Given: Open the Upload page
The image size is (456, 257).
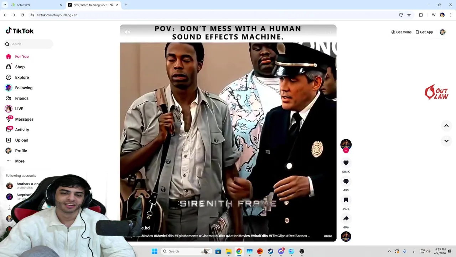Looking at the screenshot, I should click(x=21, y=140).
